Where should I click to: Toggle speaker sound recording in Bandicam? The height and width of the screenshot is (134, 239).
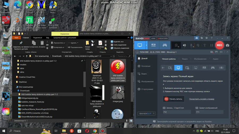tap(185, 45)
